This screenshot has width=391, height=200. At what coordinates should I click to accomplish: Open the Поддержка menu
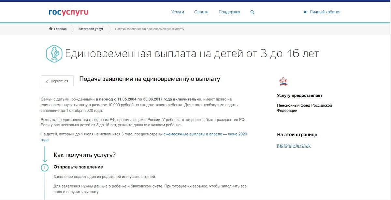click(229, 11)
